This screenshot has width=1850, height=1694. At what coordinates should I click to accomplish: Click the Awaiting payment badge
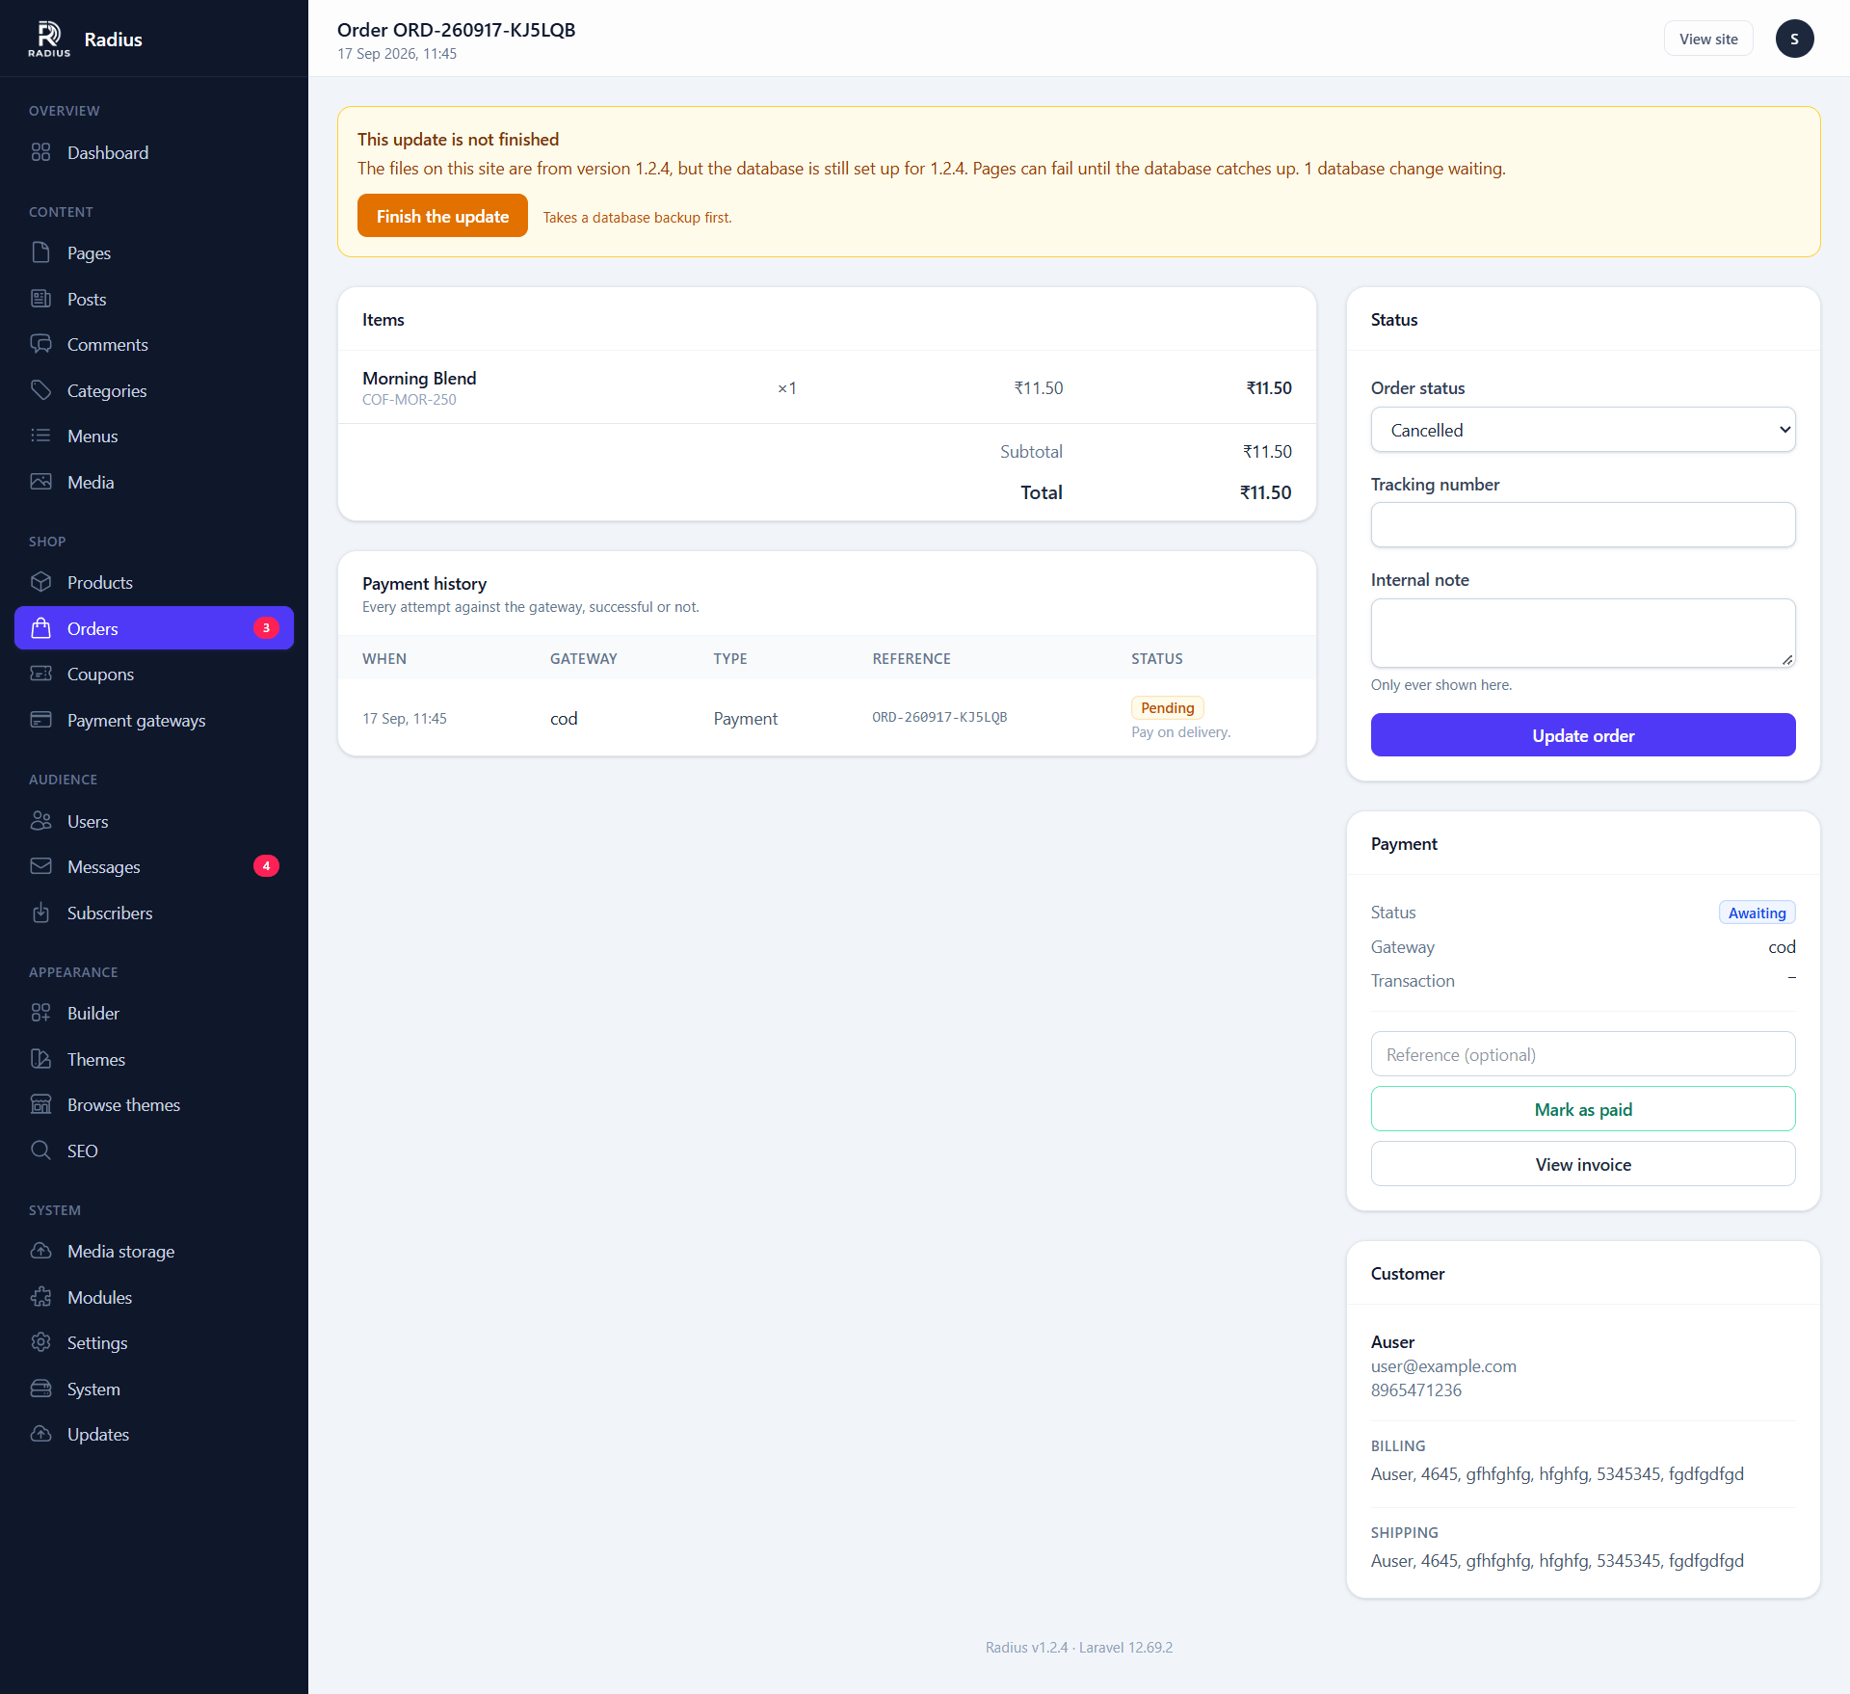coord(1757,913)
